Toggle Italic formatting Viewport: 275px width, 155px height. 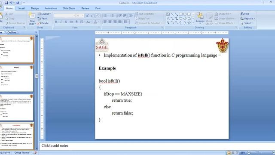[61, 22]
